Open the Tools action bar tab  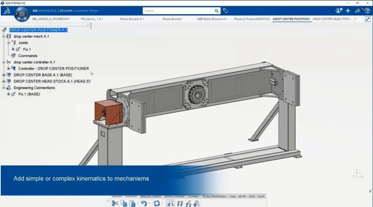[x=252, y=196]
